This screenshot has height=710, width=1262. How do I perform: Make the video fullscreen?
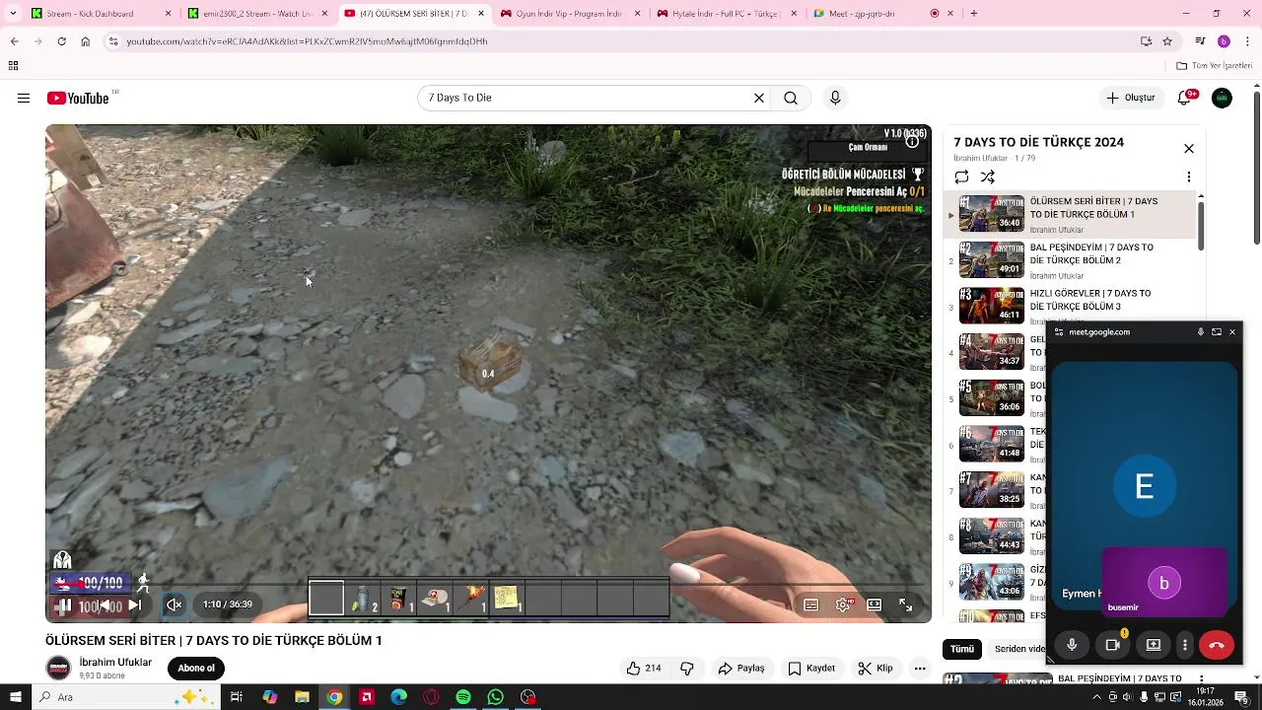pyautogui.click(x=905, y=605)
